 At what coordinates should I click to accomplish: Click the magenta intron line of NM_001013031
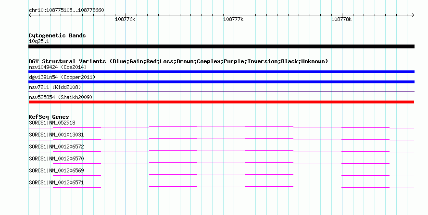(x=221, y=138)
